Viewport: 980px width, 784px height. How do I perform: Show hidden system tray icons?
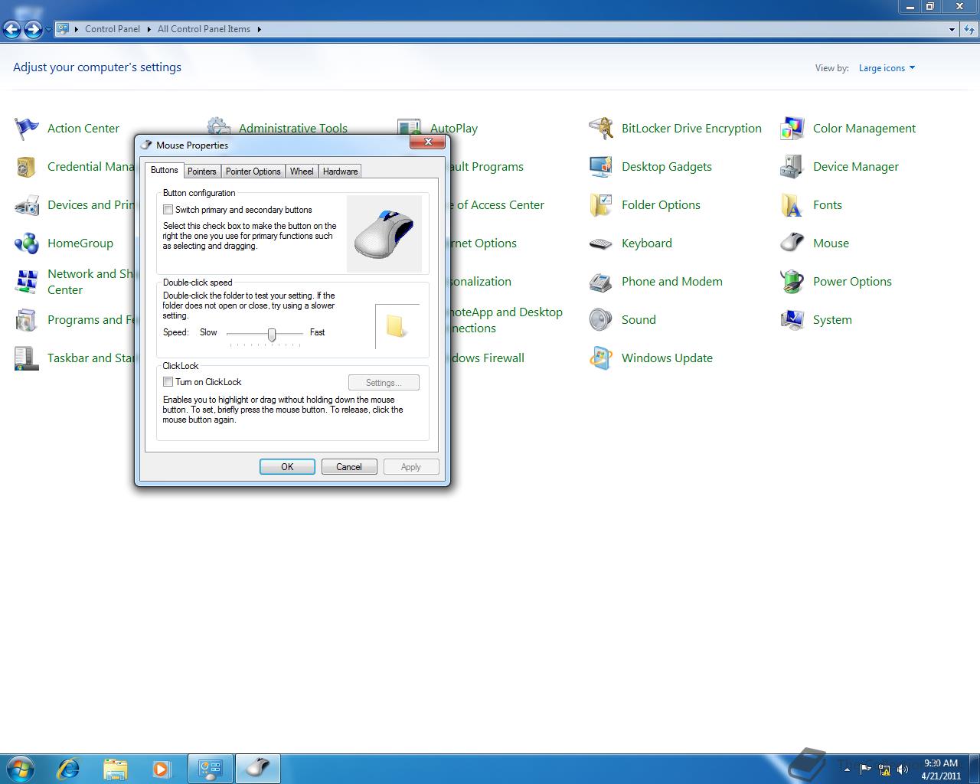[x=847, y=769]
